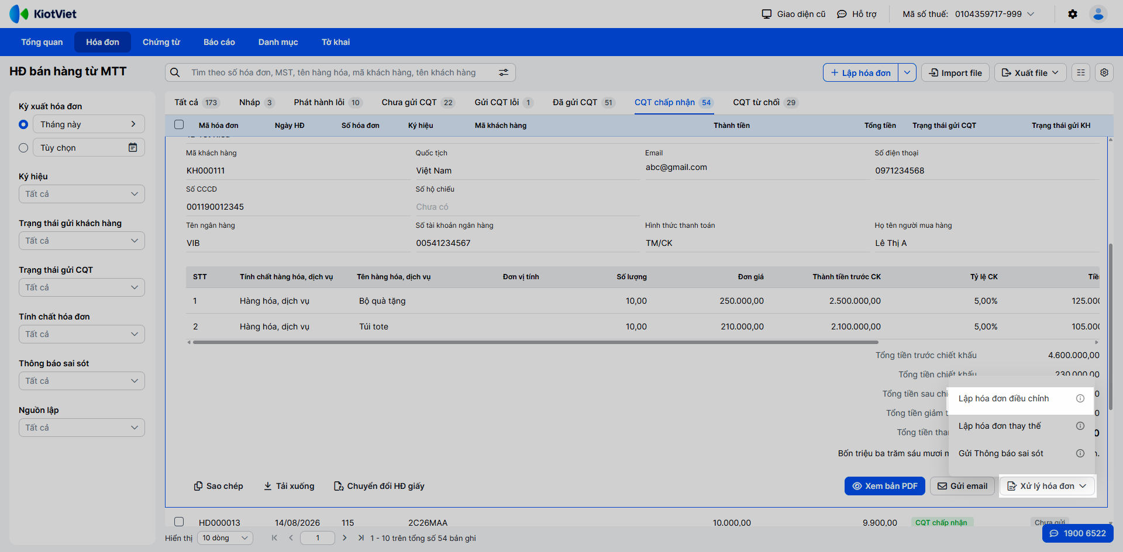
Task: Switch to Tất cả tab
Action: coord(196,102)
